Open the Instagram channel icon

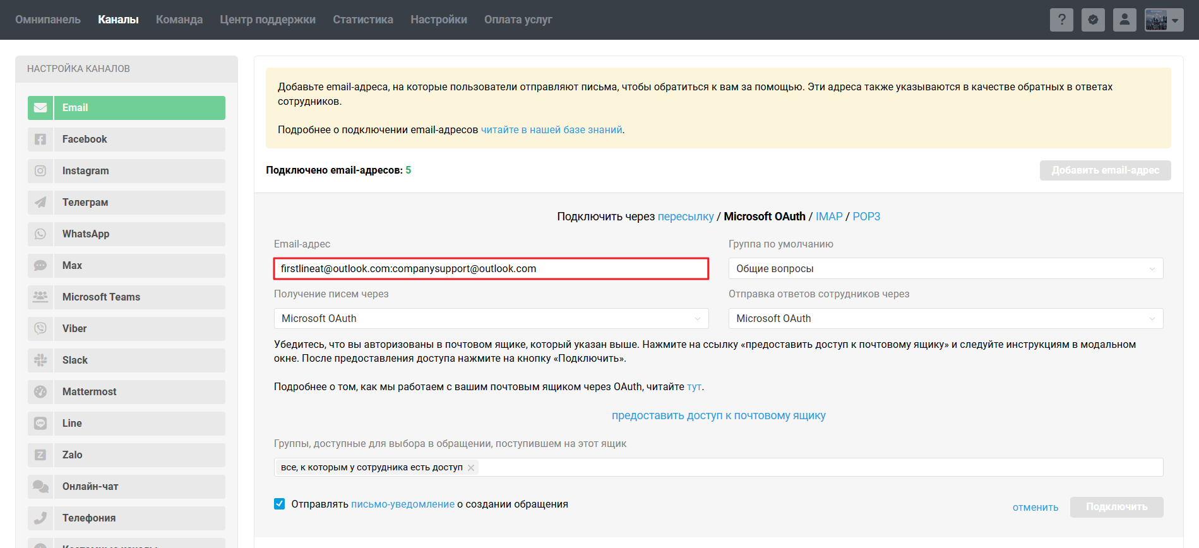point(40,171)
